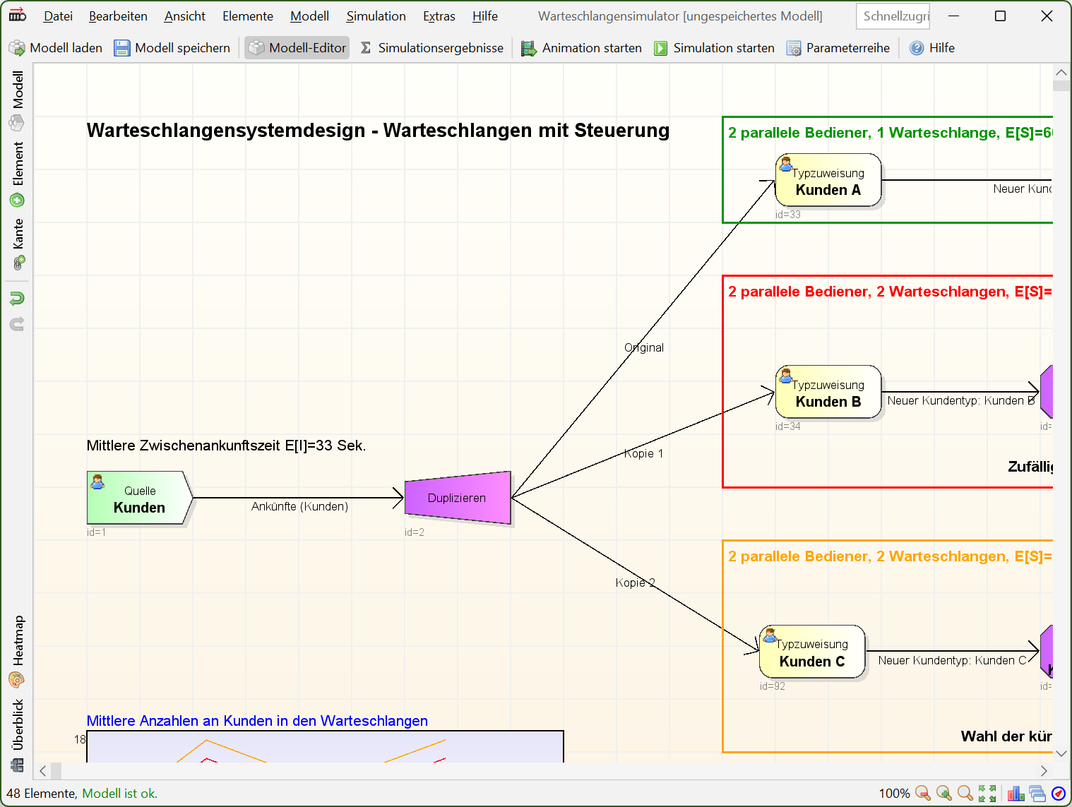
Task: Click the Schnellzugriff search field
Action: click(x=893, y=16)
